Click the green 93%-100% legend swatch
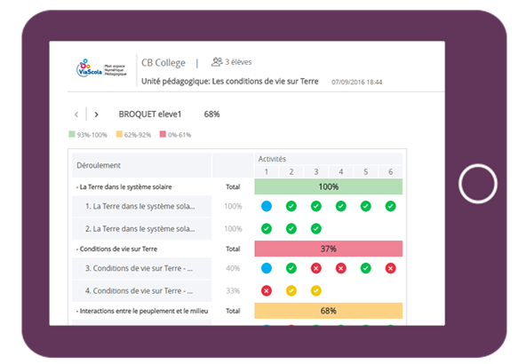The width and height of the screenshot is (526, 364). (72, 134)
